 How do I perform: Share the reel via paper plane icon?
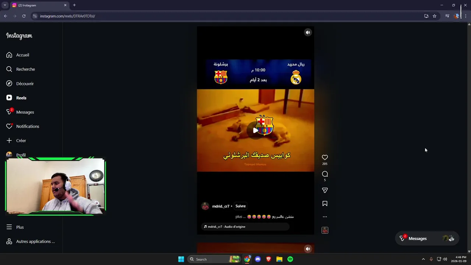coord(325,190)
